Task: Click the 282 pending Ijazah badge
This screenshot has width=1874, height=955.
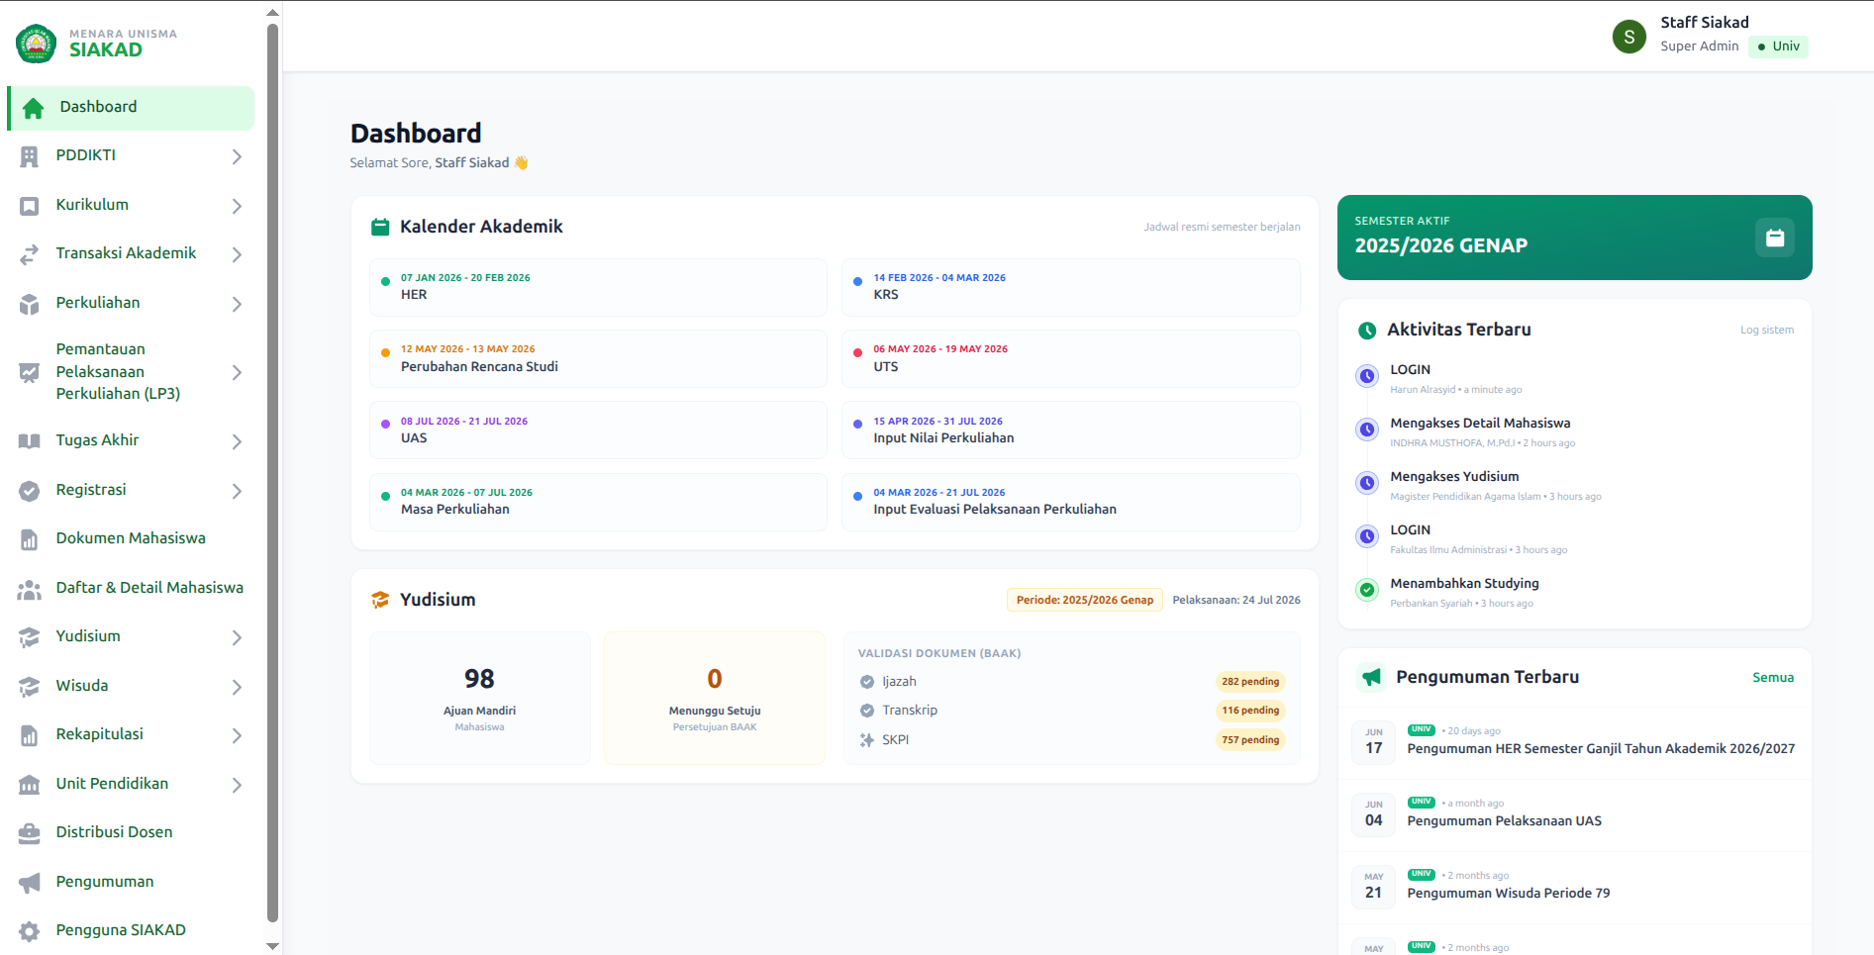Action: click(x=1250, y=682)
